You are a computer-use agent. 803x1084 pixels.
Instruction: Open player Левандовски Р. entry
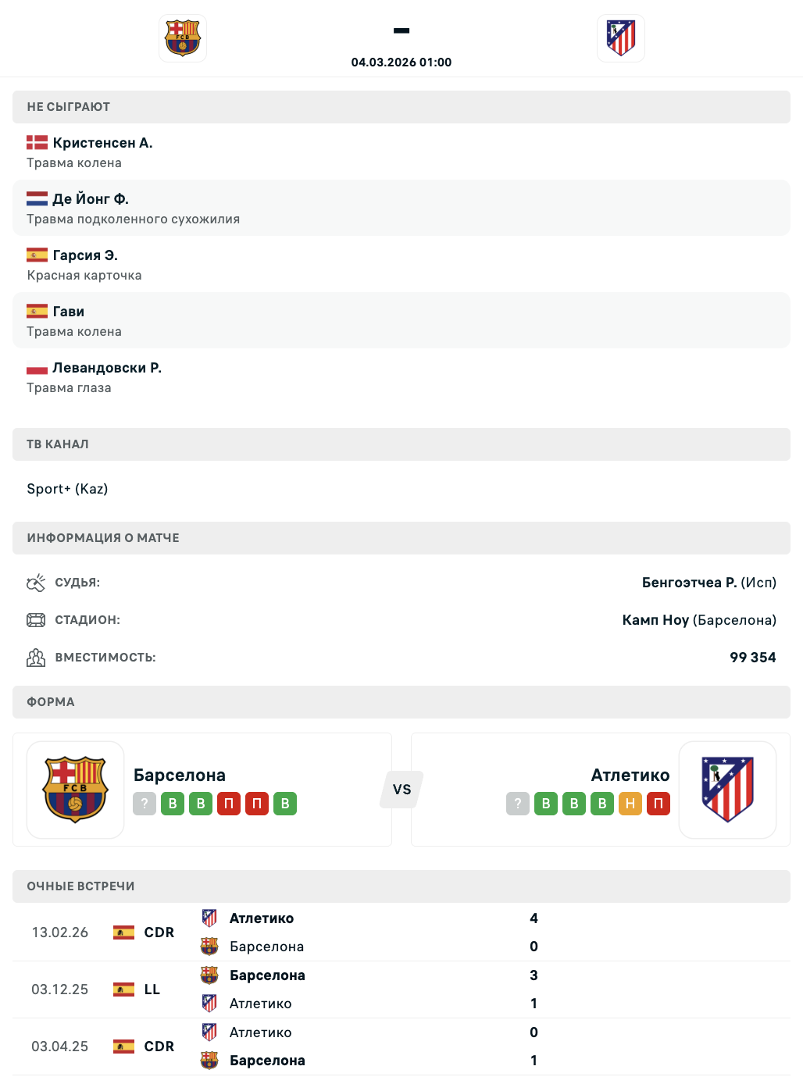(107, 368)
